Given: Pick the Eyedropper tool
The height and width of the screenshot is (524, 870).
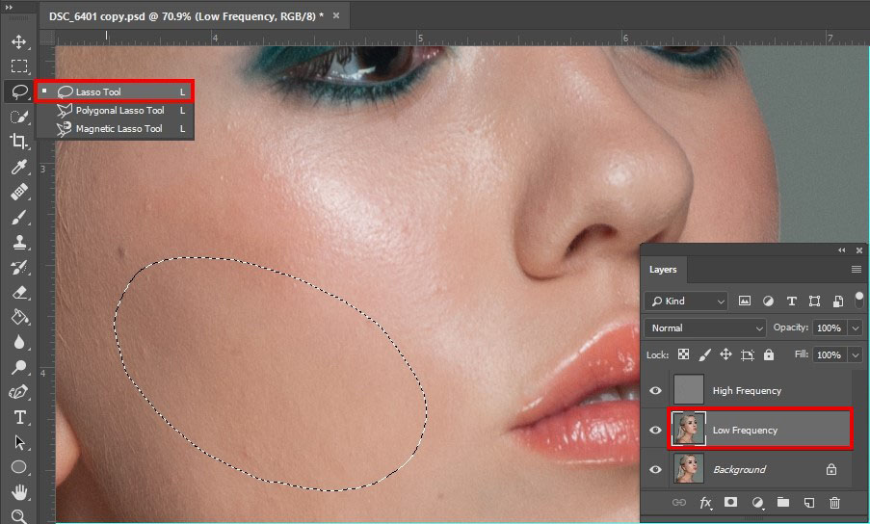Looking at the screenshot, I should click(19, 168).
